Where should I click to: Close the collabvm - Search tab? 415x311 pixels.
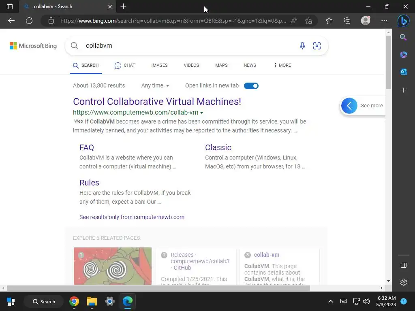[110, 6]
